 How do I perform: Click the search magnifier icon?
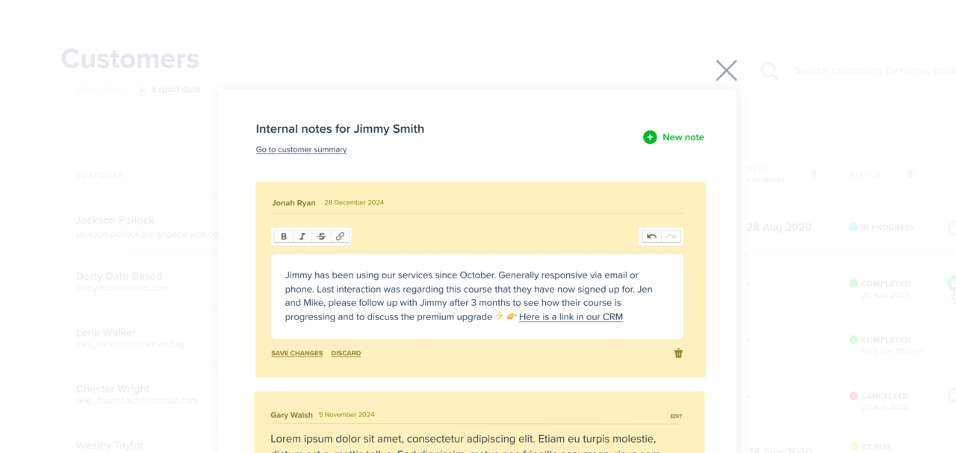769,71
